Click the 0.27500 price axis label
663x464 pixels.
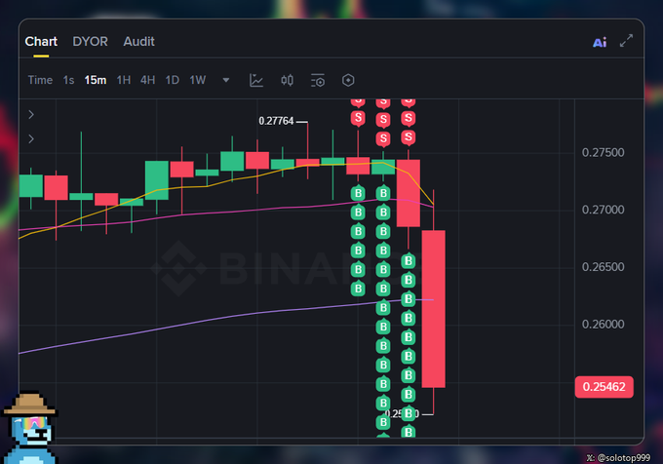pos(603,152)
